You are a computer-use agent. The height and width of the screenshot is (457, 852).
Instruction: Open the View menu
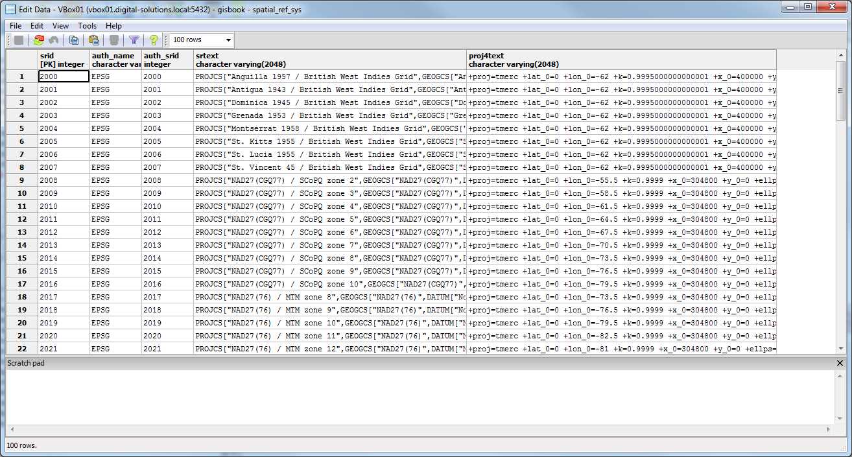coord(60,26)
